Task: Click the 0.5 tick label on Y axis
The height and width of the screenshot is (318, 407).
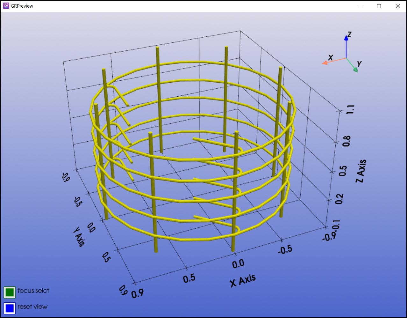Action: click(106, 257)
